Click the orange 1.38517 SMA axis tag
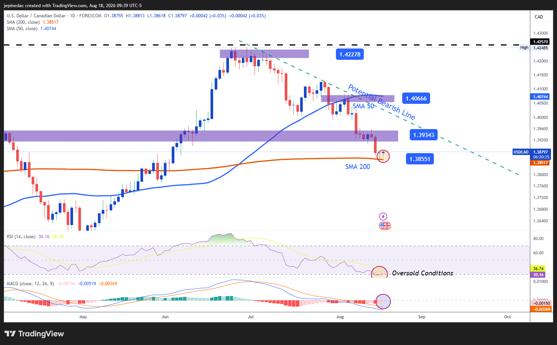Image resolution: width=557 pixels, height=345 pixels. coord(540,163)
